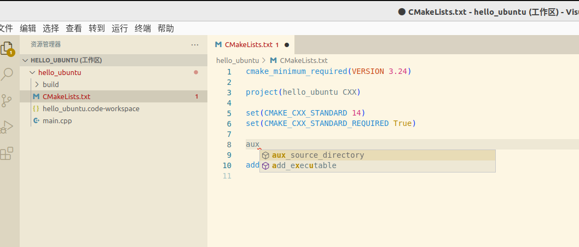The image size is (579, 247).
Task: Click the CMake icon in the breadcrumb
Action: [x=274, y=60]
